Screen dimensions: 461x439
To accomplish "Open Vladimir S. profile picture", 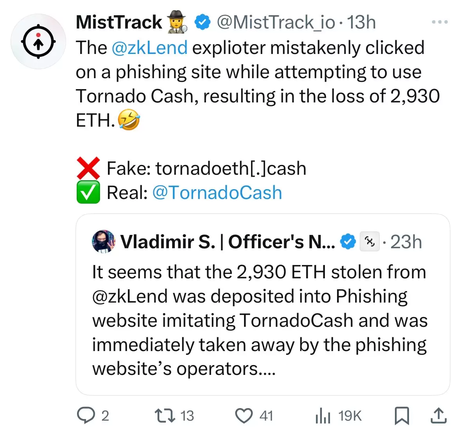I will pyautogui.click(x=103, y=241).
